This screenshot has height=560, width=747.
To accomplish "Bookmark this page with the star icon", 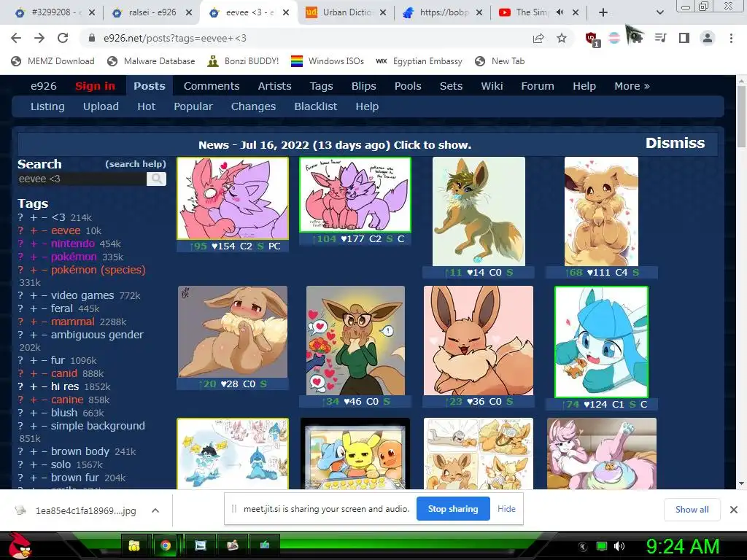I will (x=562, y=38).
